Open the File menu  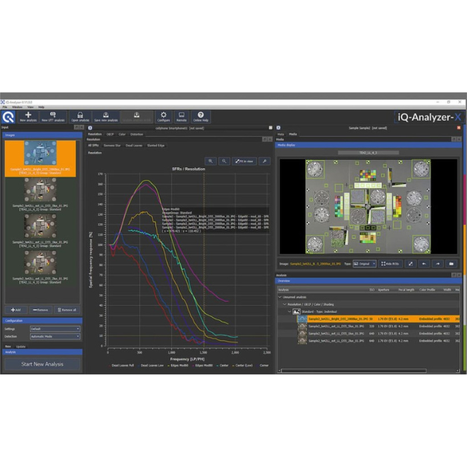tap(5, 107)
